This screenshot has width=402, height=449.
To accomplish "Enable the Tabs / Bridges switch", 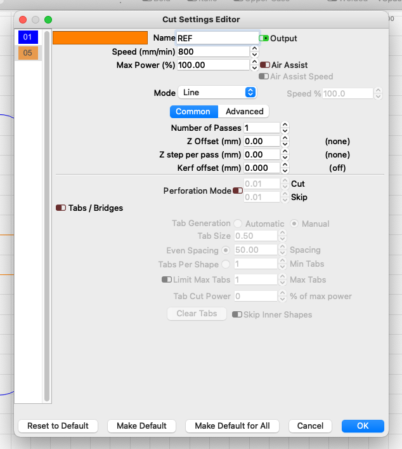I will [x=61, y=208].
